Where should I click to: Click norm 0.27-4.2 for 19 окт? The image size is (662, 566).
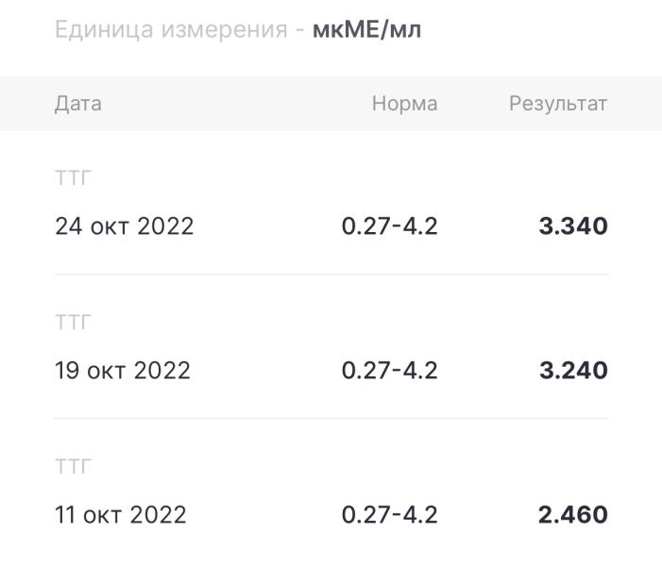point(389,371)
